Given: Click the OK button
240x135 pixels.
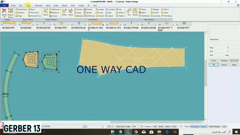Looking at the screenshot, I should [x=214, y=65].
